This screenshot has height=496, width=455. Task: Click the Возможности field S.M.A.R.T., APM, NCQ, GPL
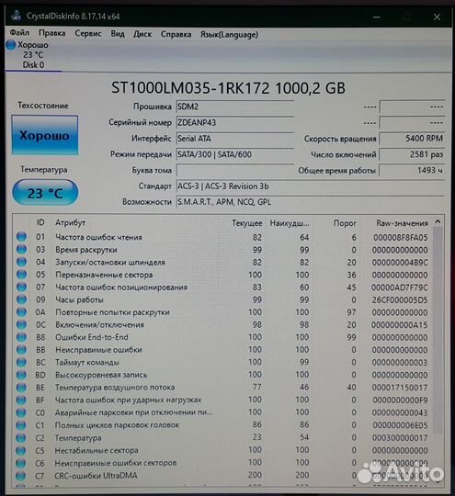[311, 202]
